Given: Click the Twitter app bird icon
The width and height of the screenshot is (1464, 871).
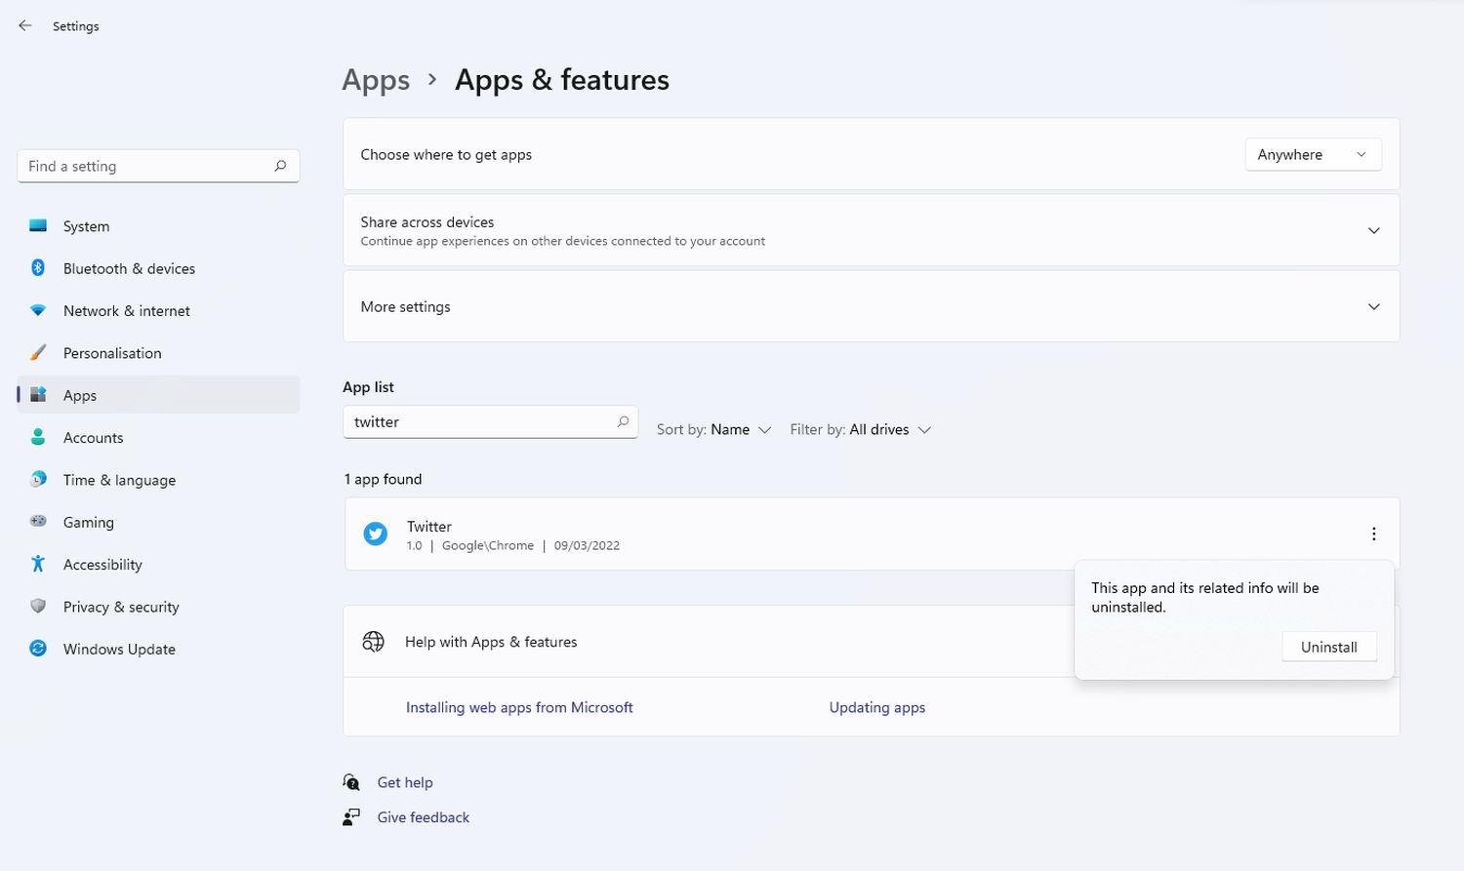Looking at the screenshot, I should [x=375, y=534].
